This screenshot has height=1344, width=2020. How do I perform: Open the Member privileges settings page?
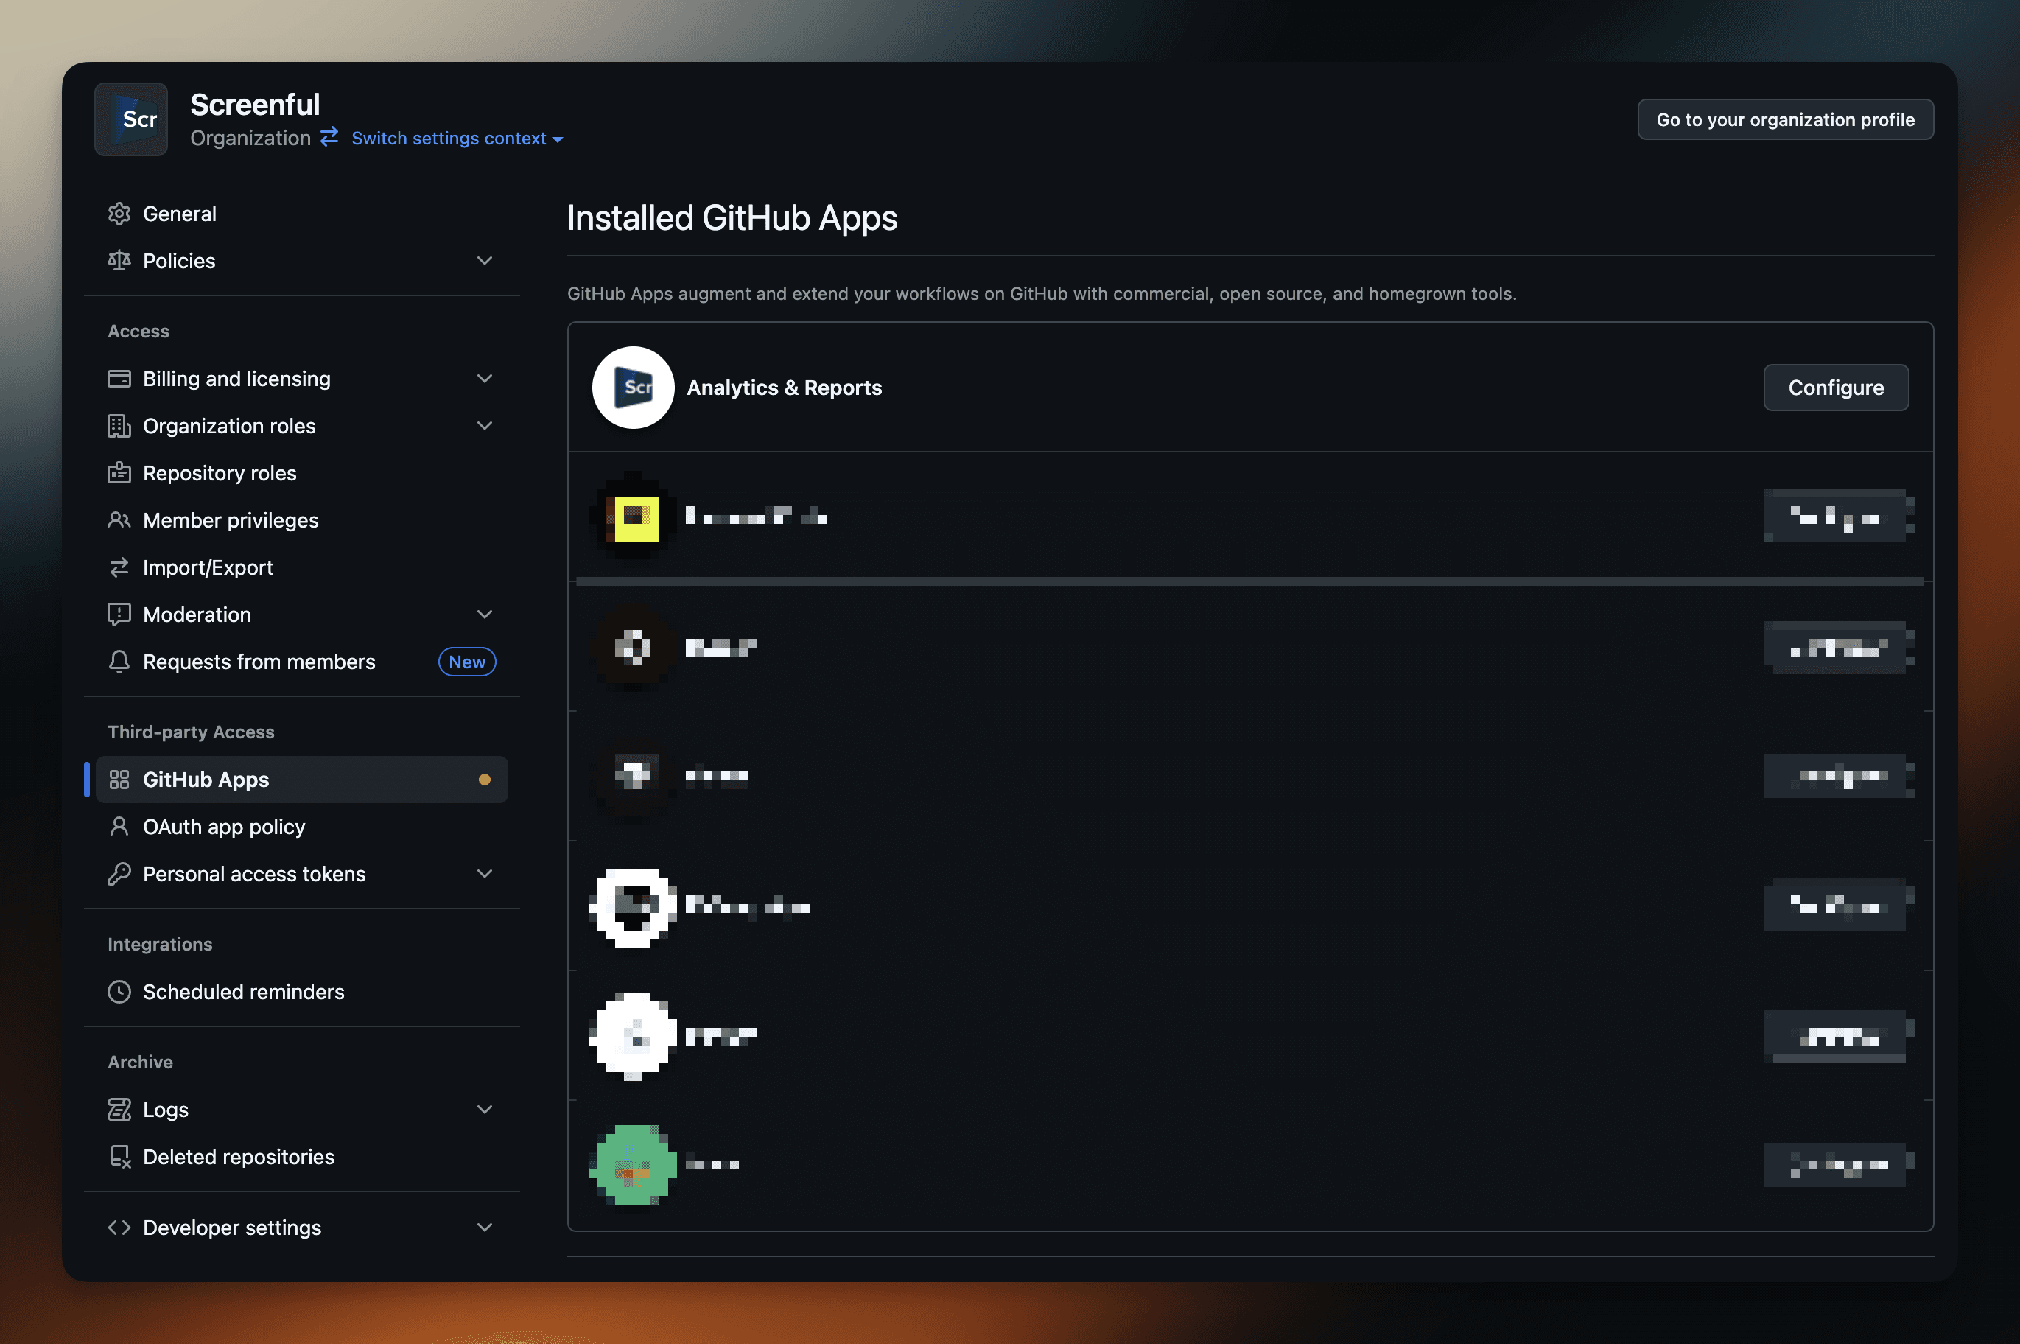click(231, 520)
